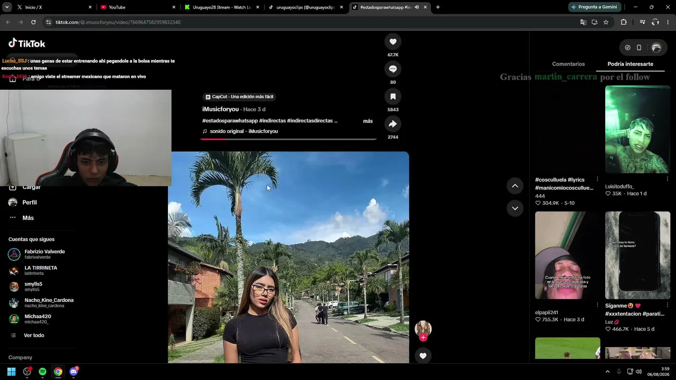Seek using the video progress bar
This screenshot has height=380, width=676.
pos(288,139)
